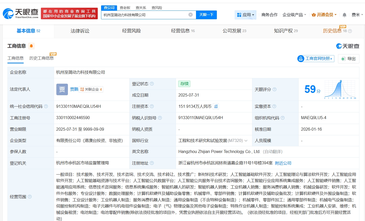The image size is (365, 221).
Task: Expand 国标行业 classification chevron
Action: [246, 141]
